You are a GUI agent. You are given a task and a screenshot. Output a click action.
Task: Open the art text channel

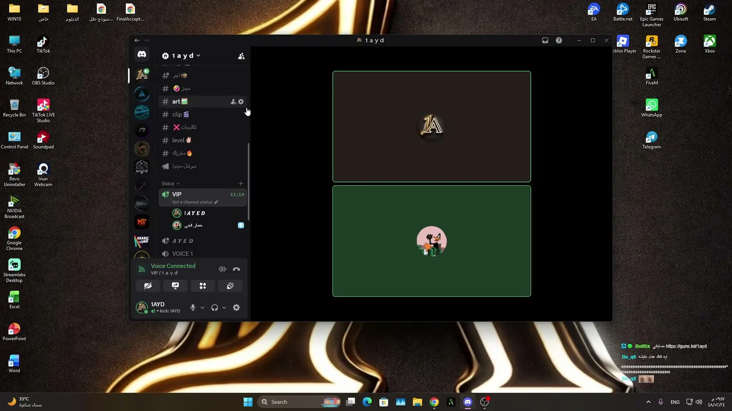coord(203,102)
